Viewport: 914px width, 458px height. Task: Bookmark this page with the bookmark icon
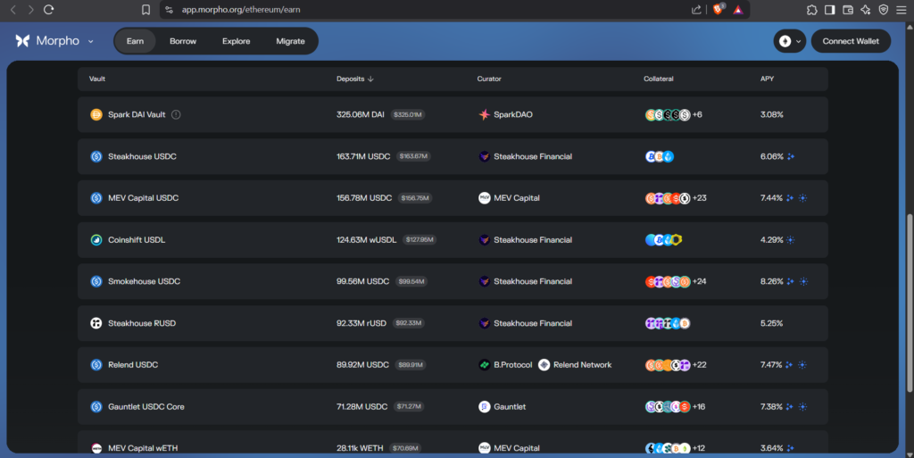point(145,9)
